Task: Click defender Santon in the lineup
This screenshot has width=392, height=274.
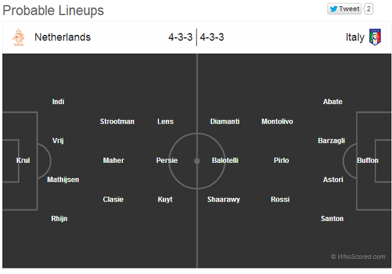Action: point(332,218)
